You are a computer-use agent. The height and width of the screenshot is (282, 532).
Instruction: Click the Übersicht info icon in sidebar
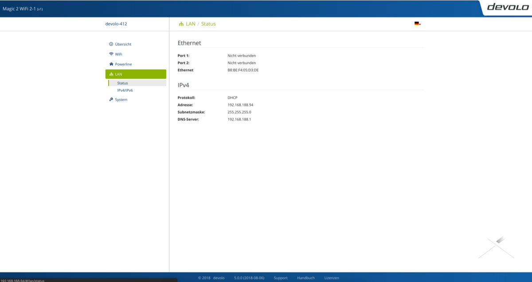pyautogui.click(x=111, y=44)
